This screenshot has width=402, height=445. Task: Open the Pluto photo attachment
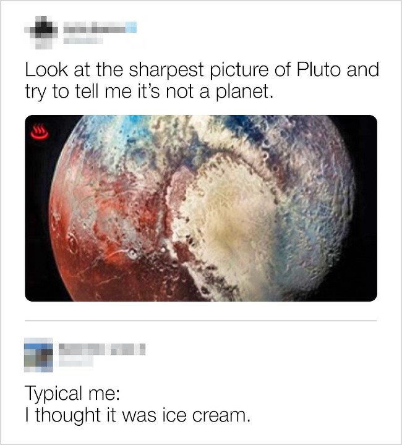(201, 208)
